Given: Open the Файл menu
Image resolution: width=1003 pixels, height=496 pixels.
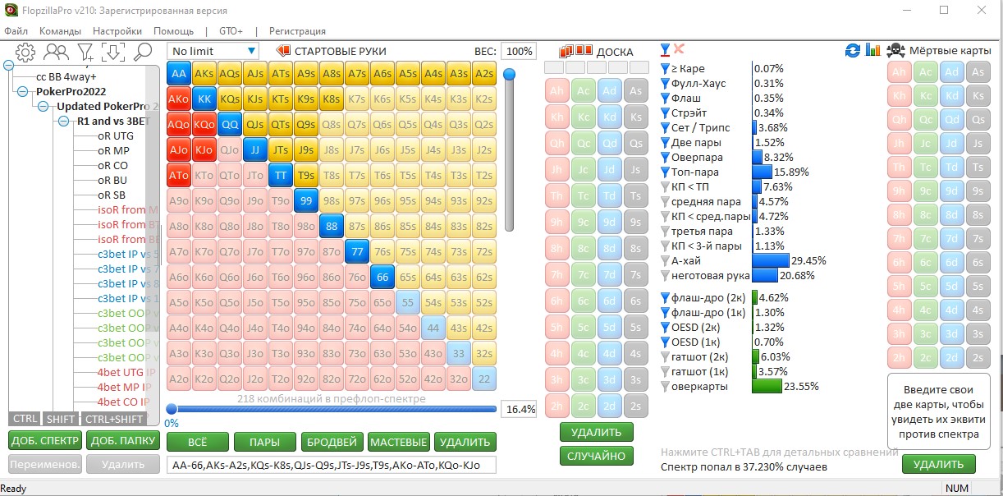Looking at the screenshot, I should pyautogui.click(x=16, y=31).
